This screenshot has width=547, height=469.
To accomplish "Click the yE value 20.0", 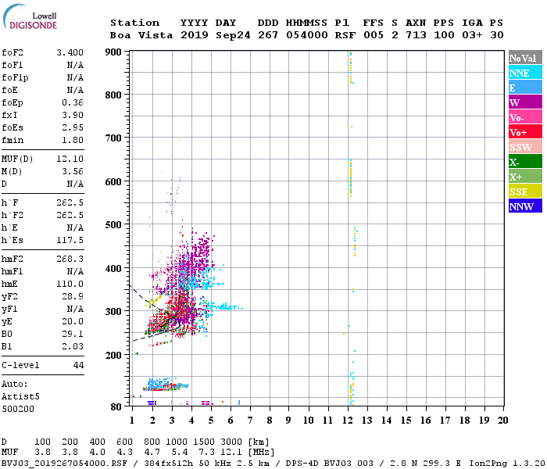I will [x=73, y=321].
